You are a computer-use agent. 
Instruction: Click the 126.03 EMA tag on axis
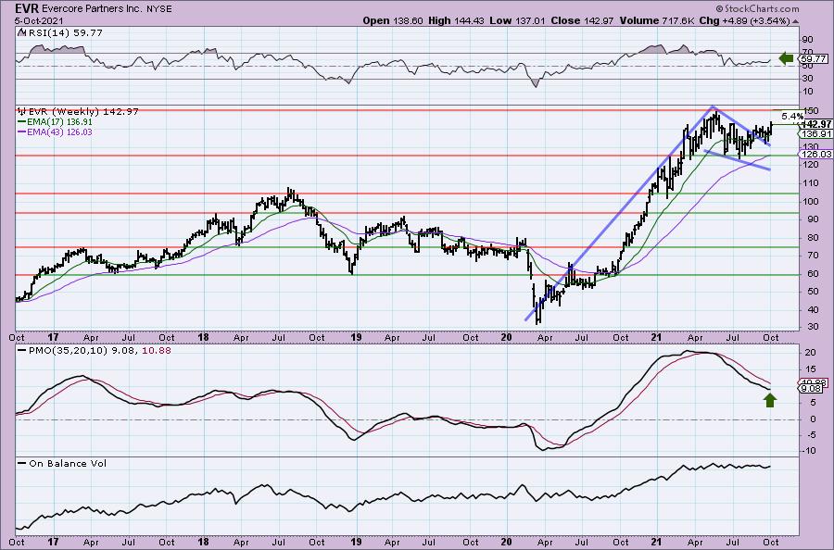[x=815, y=154]
